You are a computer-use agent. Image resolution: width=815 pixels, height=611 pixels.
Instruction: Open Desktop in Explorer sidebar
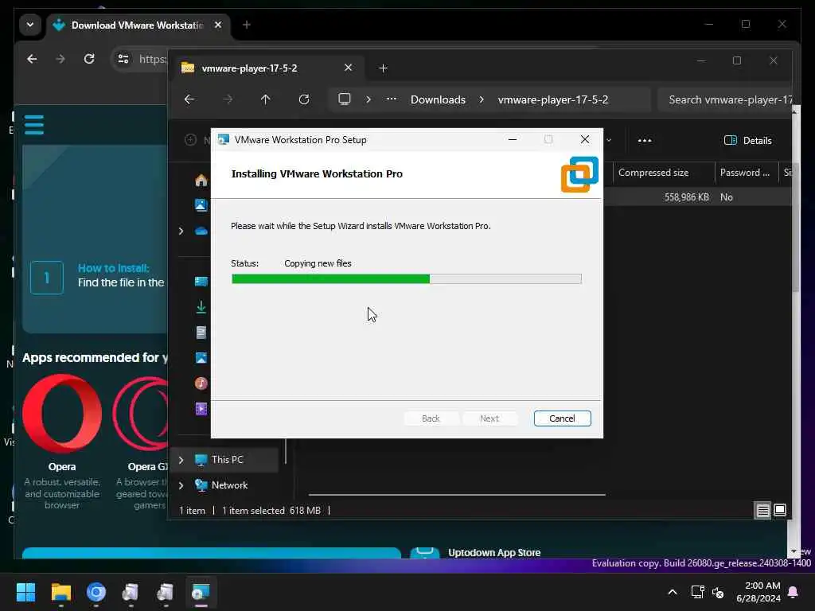[201, 282]
